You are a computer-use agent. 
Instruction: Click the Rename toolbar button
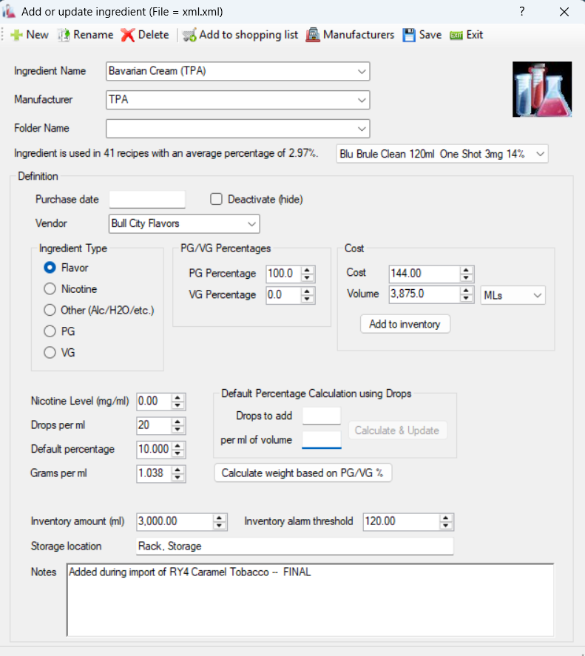coord(85,35)
